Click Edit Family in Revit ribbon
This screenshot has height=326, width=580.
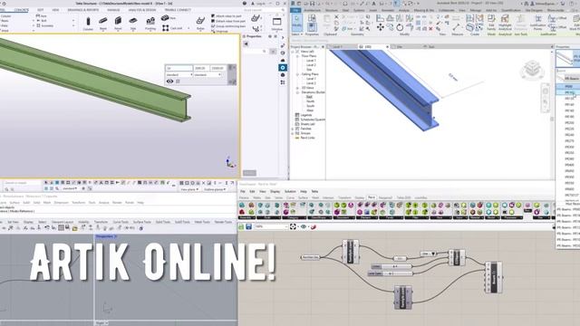coord(491,23)
